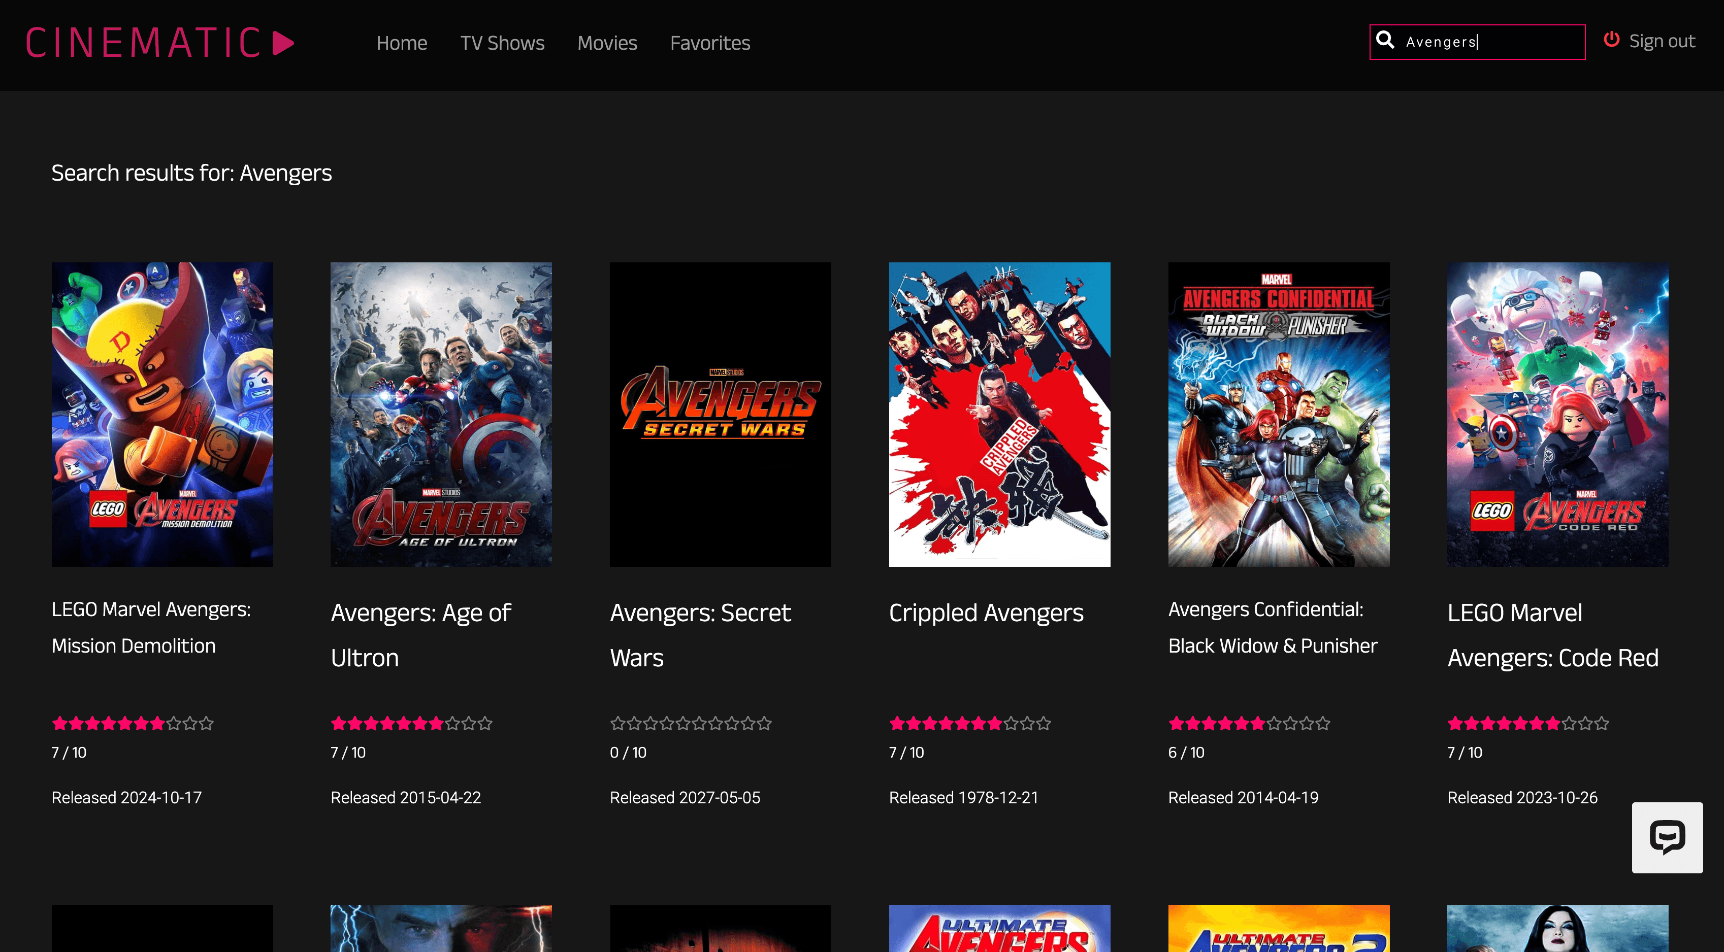This screenshot has width=1724, height=952.
Task: Open Avengers: Age of Ultron poster
Action: tap(441, 414)
